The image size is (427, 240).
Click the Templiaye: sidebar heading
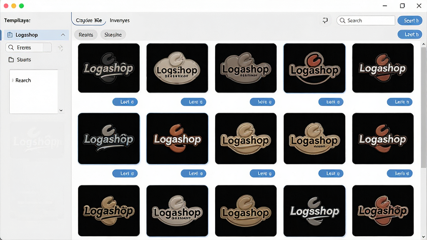[x=17, y=20]
